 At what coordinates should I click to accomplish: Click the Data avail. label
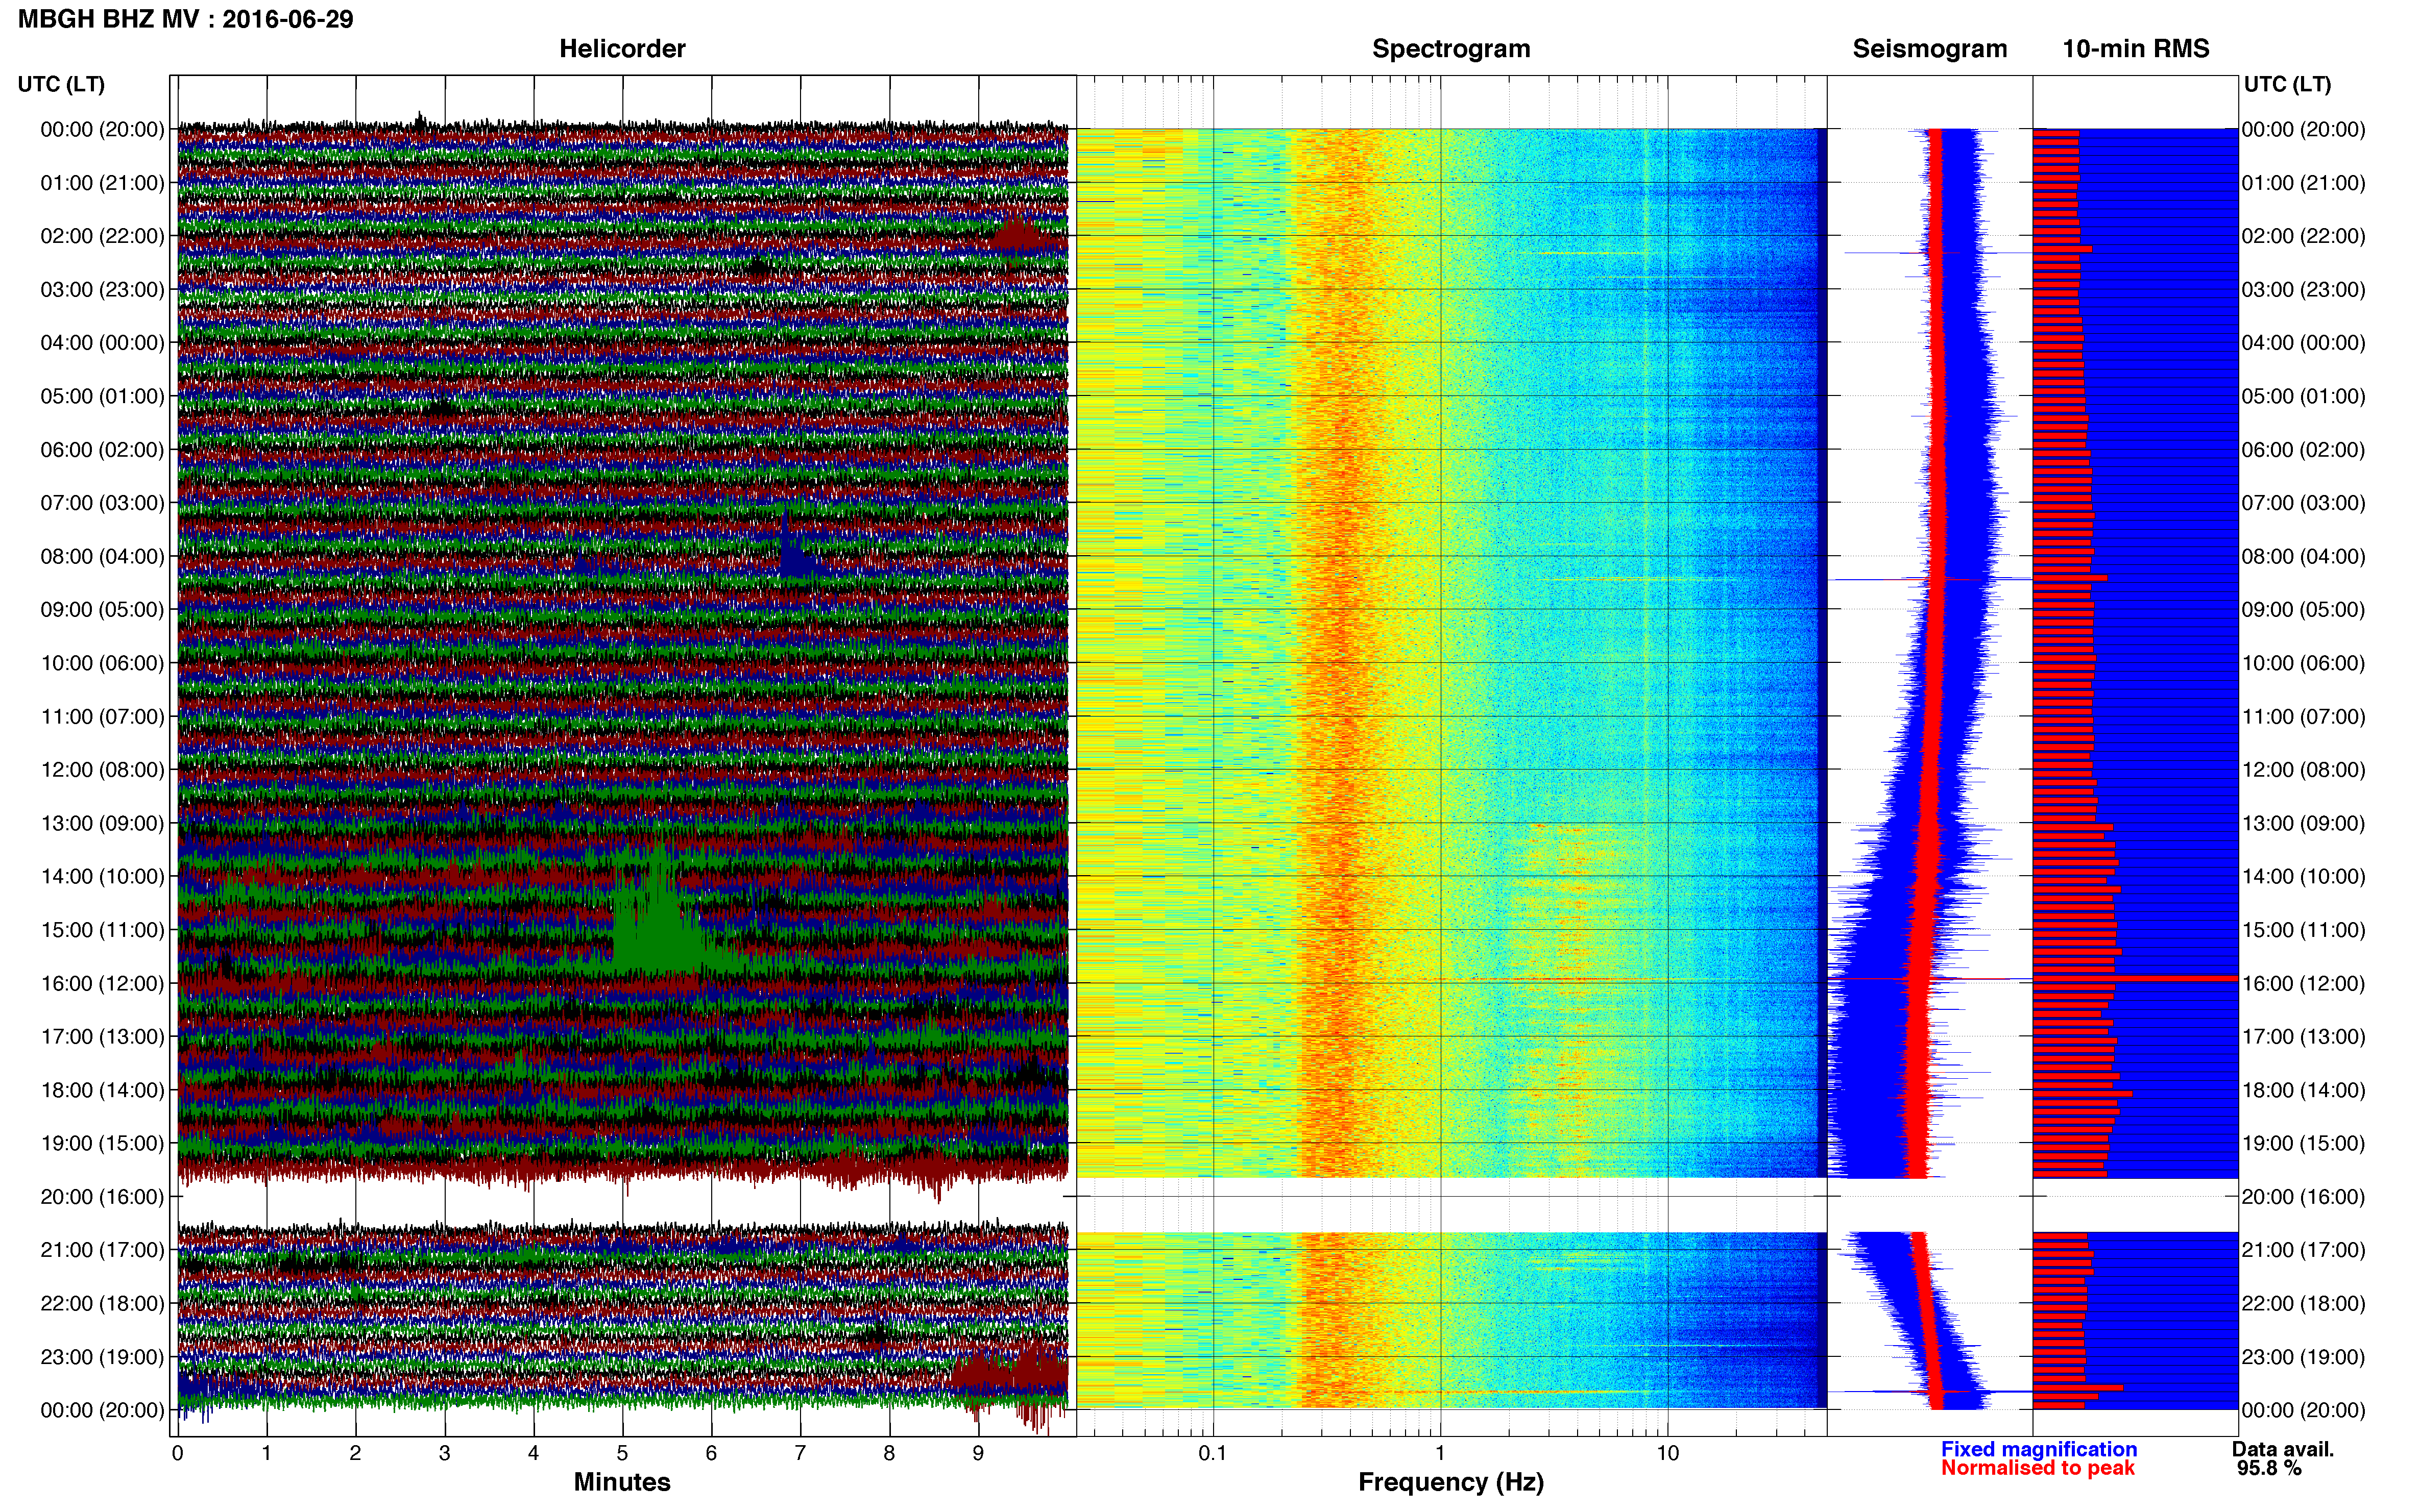point(2283,1449)
